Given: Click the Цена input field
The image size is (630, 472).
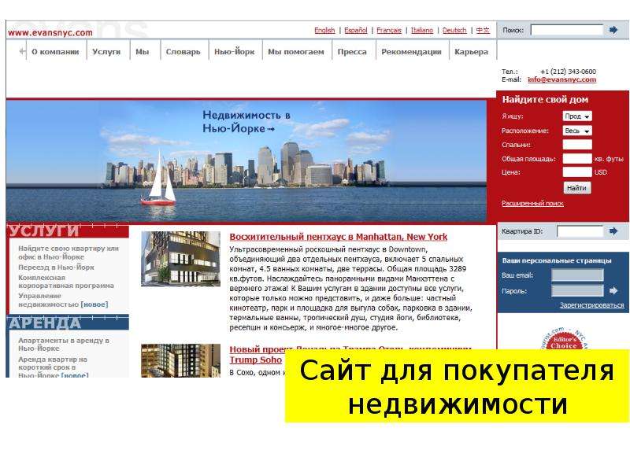Looking at the screenshot, I should 577,172.
